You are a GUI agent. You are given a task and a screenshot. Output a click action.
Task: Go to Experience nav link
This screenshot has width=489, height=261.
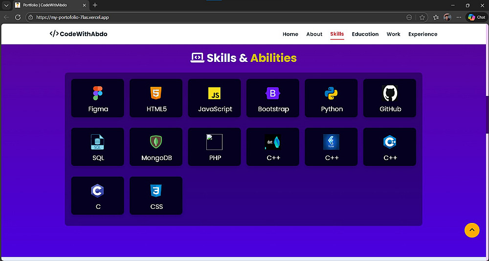(x=422, y=34)
